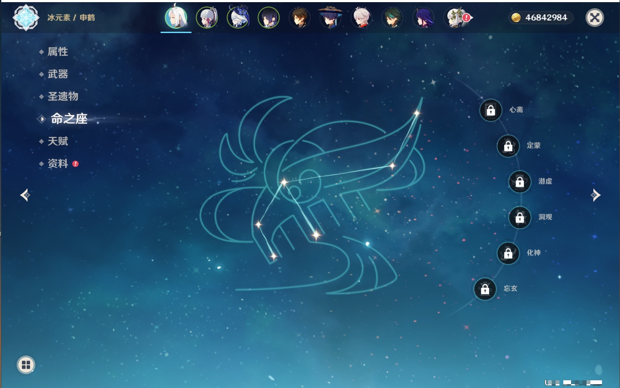The image size is (620, 388).
Task: Select the Yelan character avatar
Action: pos(269,18)
